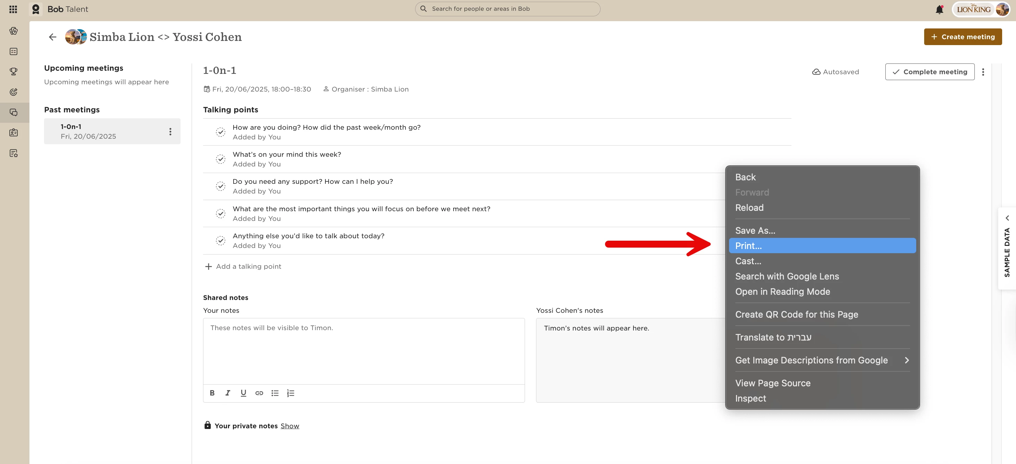
Task: Show your private notes
Action: pyautogui.click(x=289, y=426)
